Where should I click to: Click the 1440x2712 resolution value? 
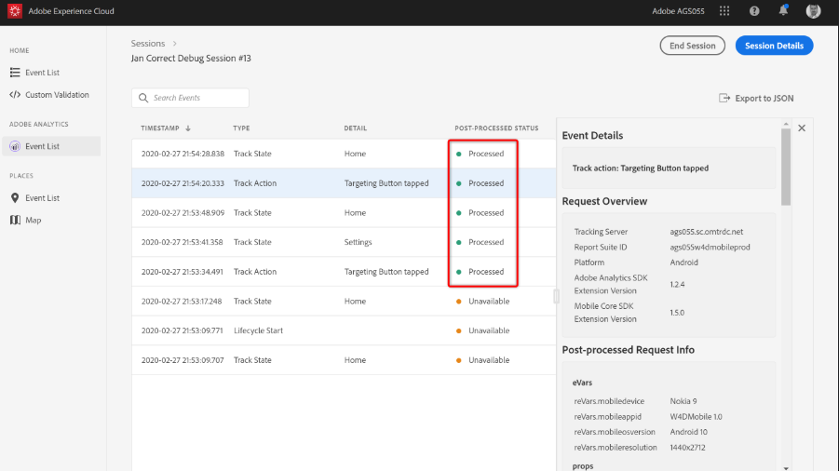tap(687, 448)
